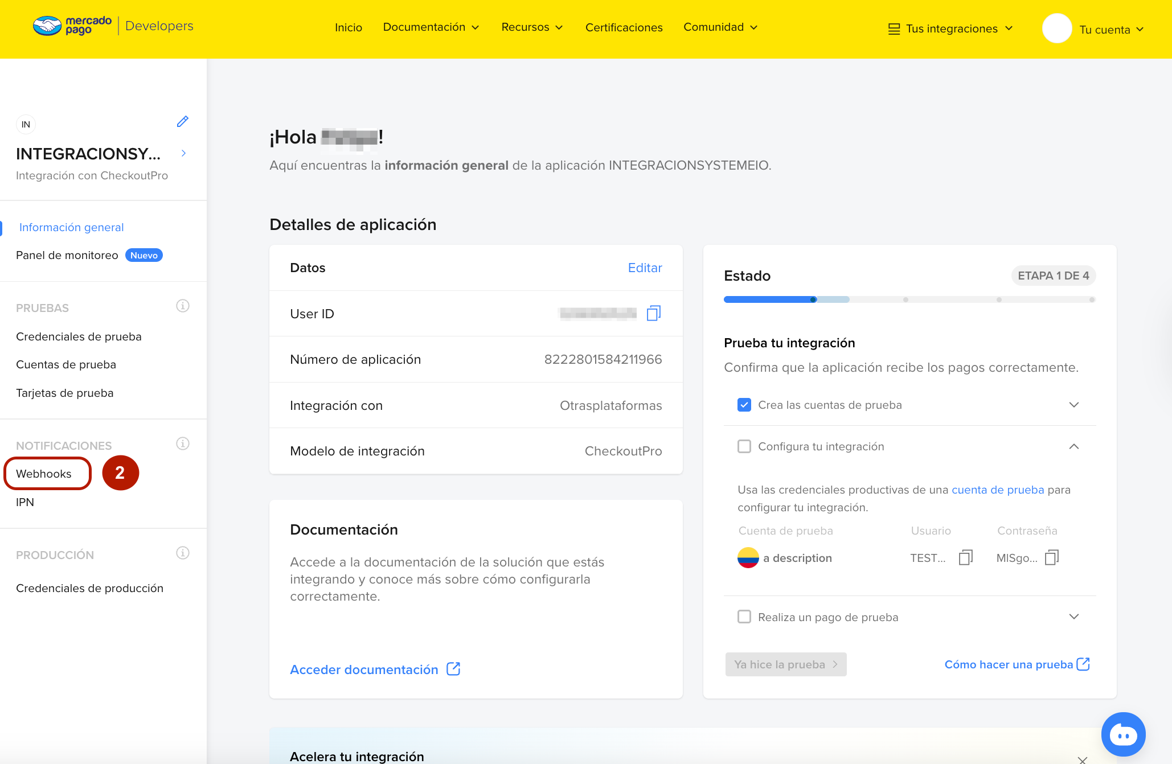Click the pencil edit icon in sidebar
The height and width of the screenshot is (764, 1172).
[182, 121]
